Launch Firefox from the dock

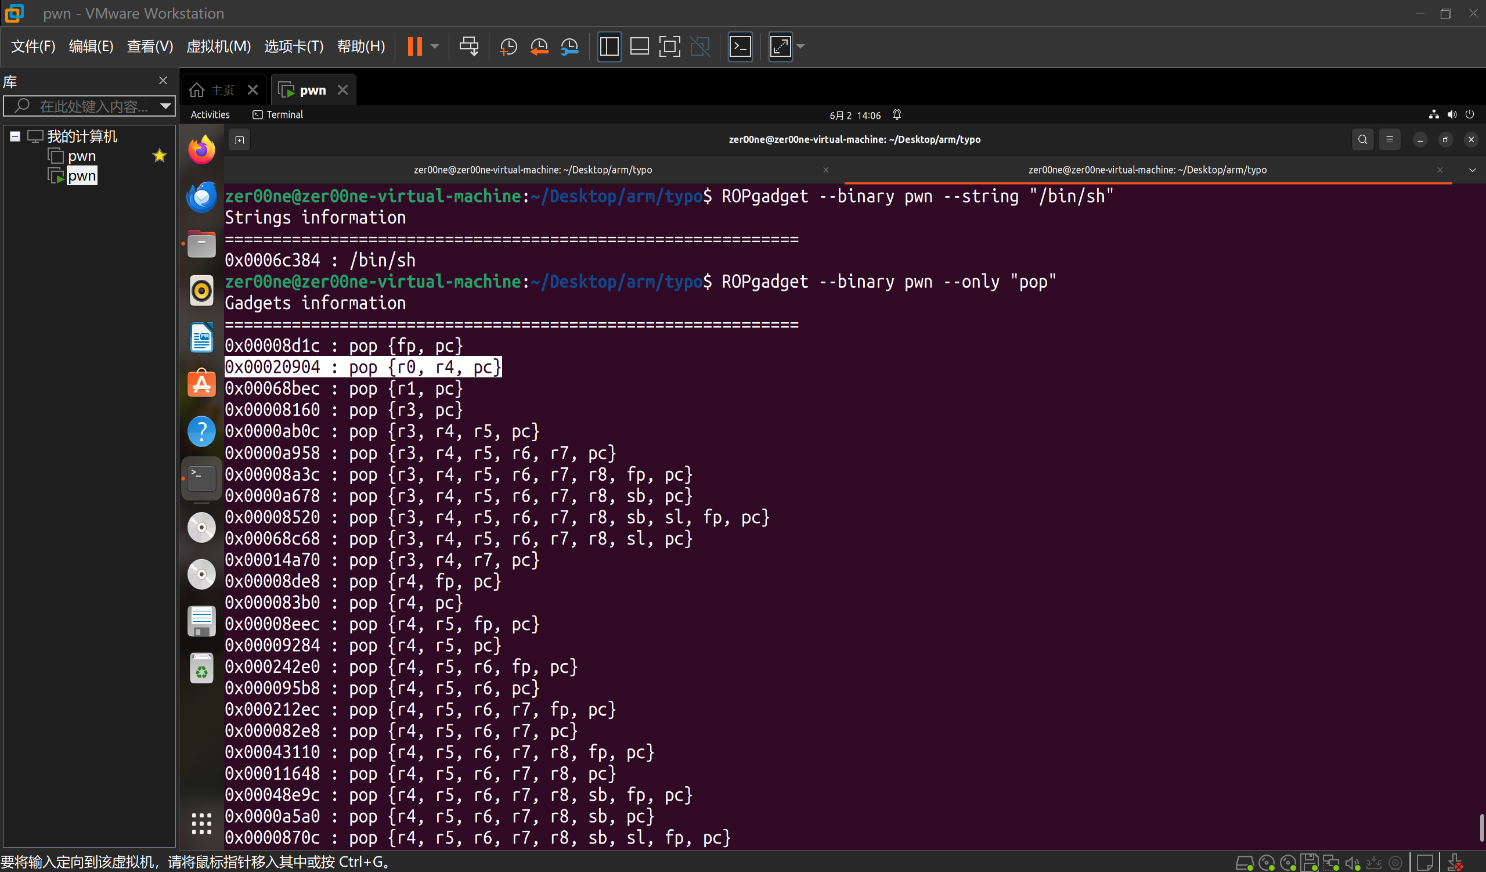point(201,149)
